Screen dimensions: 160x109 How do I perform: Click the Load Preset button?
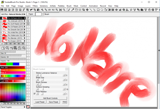40,102
